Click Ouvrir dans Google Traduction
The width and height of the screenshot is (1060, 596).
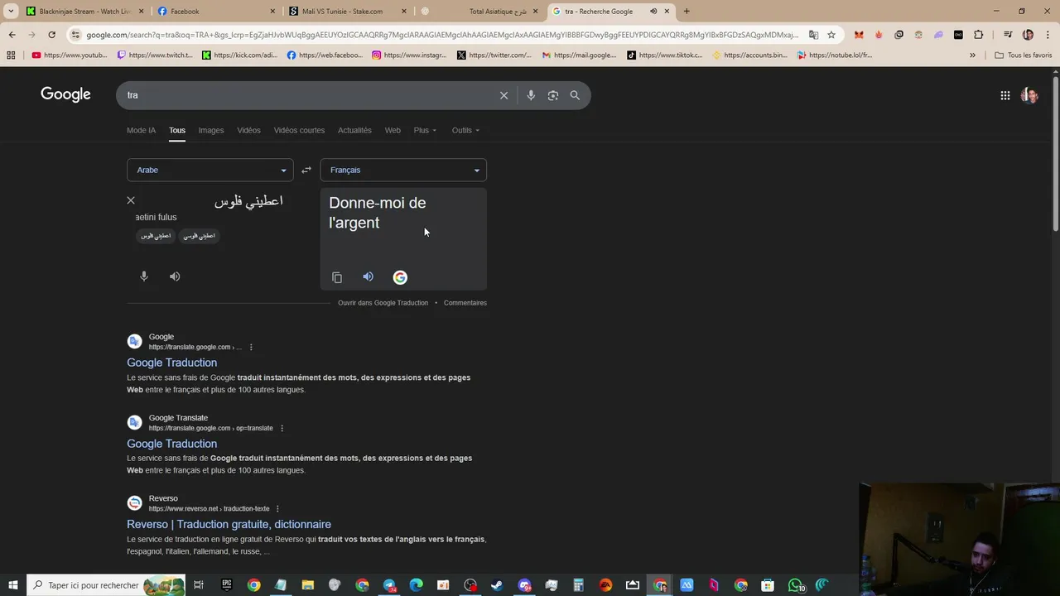coord(383,303)
